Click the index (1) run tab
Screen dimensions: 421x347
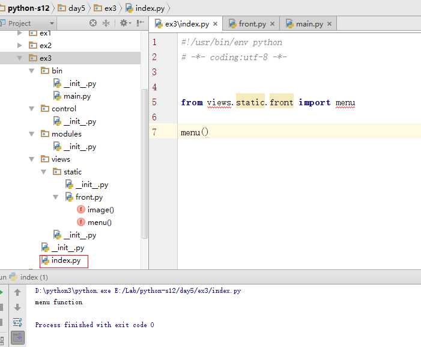(x=29, y=277)
